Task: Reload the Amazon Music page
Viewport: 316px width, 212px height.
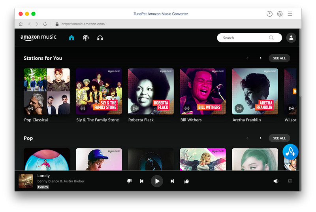Action: (45, 24)
